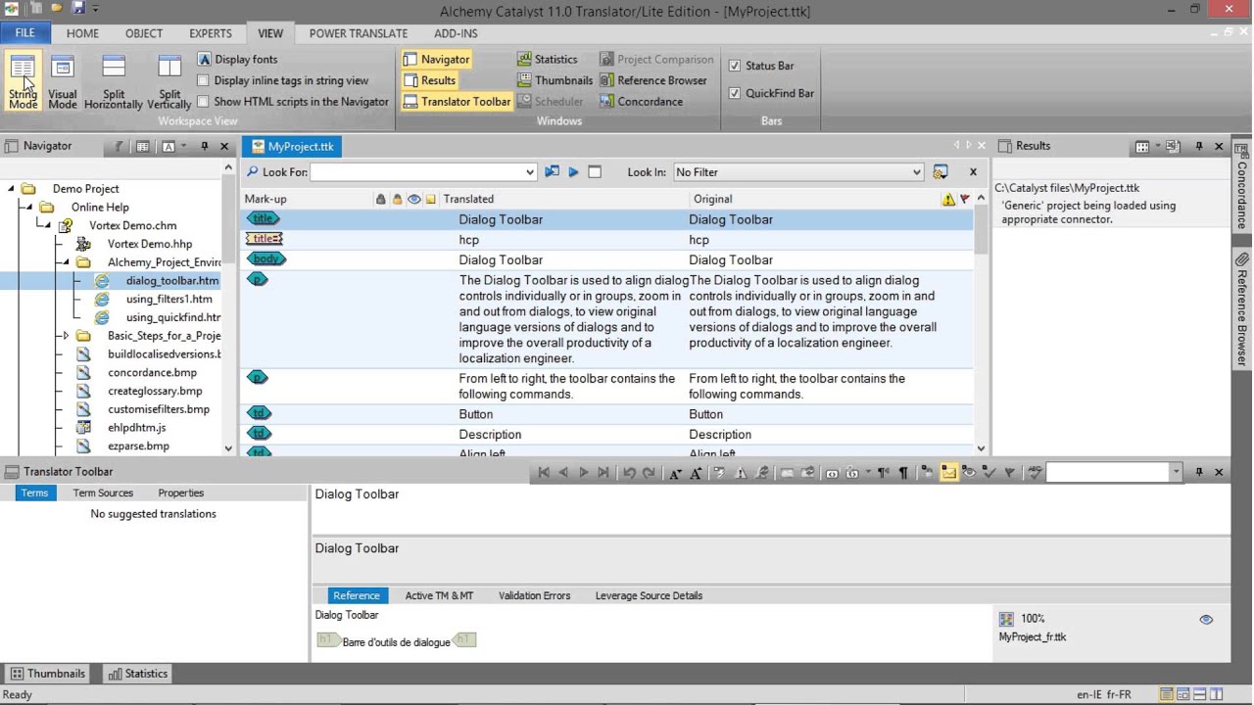
Task: Check Show HTML scripts in the Navigator
Action: point(203,102)
